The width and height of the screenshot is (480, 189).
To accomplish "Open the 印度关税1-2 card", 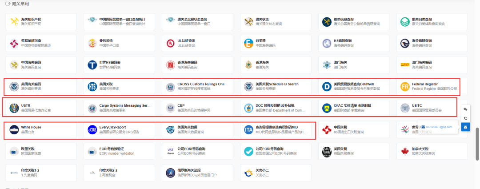I will click(x=41, y=173).
